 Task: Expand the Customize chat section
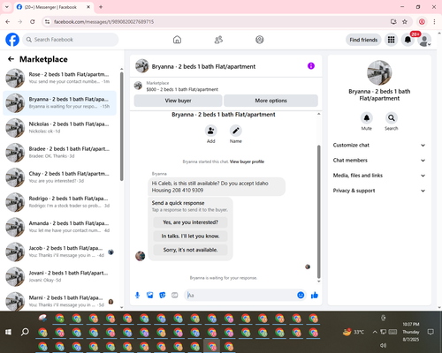point(379,145)
